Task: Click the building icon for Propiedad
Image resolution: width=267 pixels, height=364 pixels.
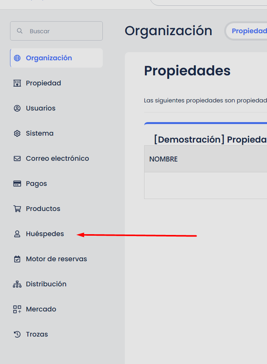Action: (x=17, y=83)
